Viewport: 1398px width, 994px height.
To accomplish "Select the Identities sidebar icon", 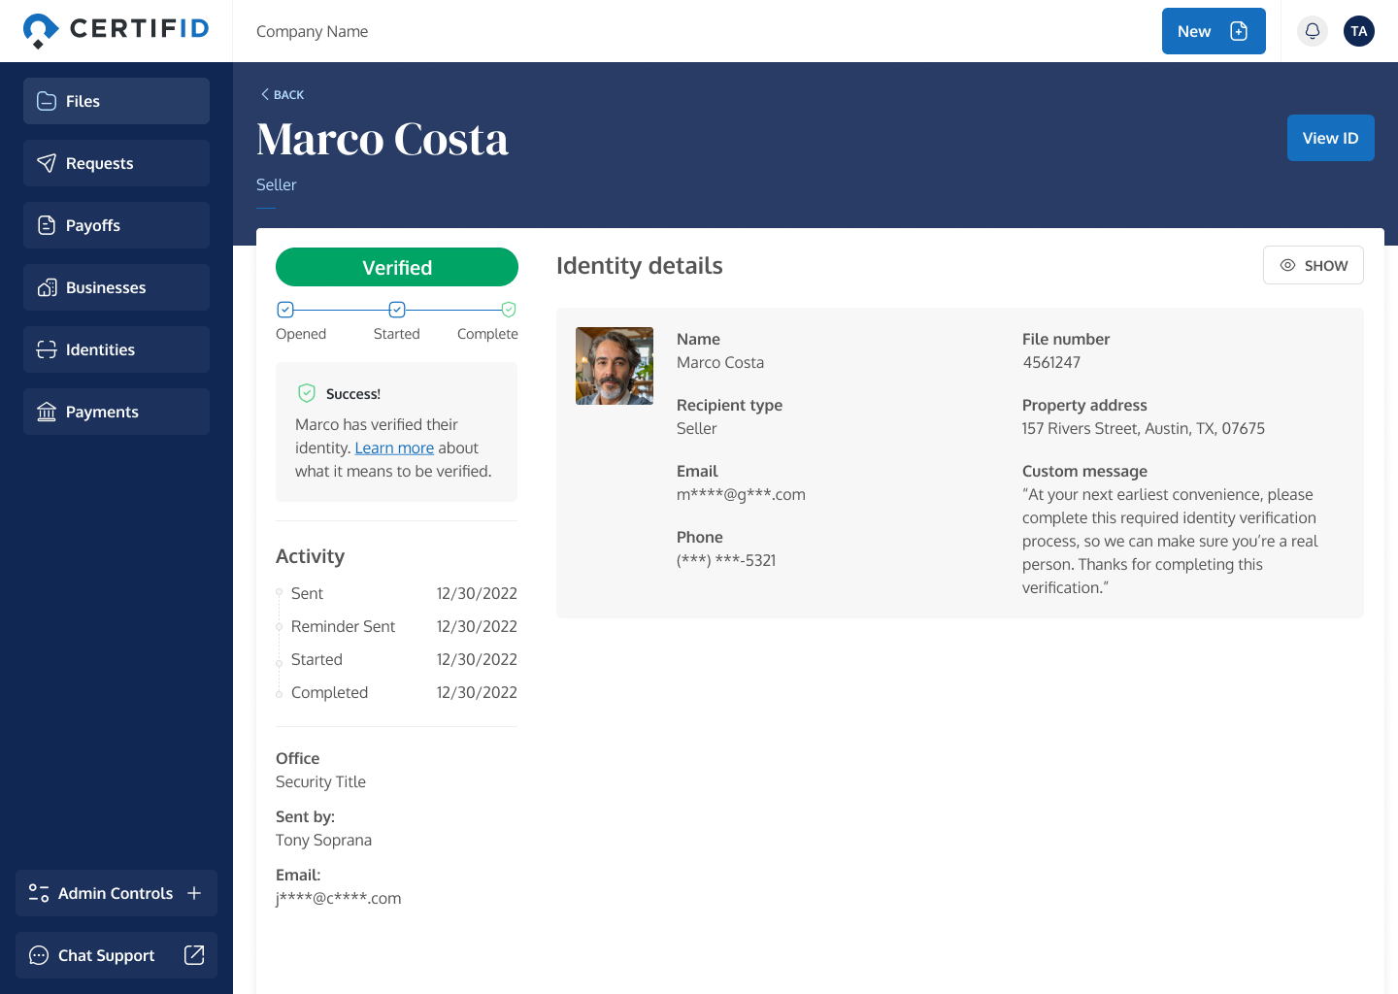I will (46, 349).
